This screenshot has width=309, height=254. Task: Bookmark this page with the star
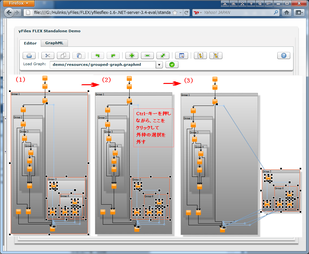(175, 13)
